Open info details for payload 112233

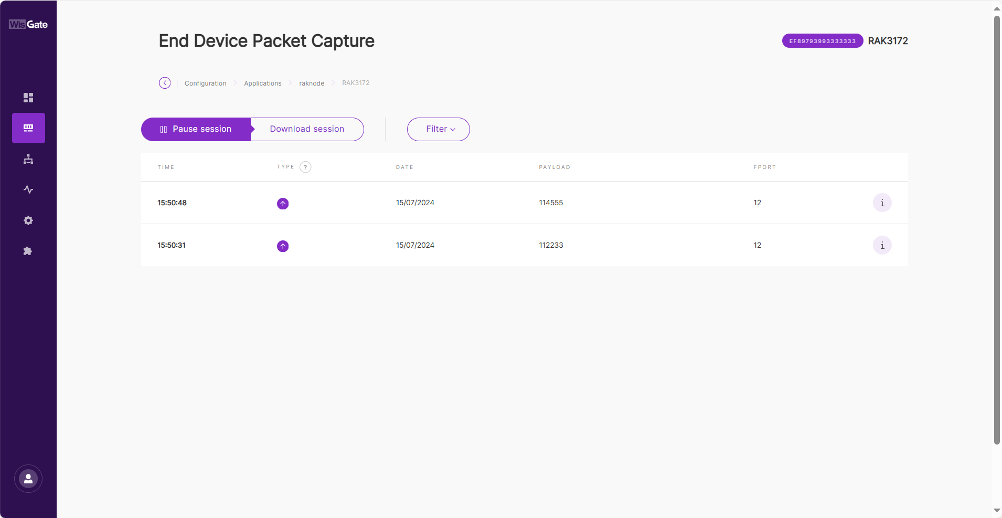[x=882, y=245]
